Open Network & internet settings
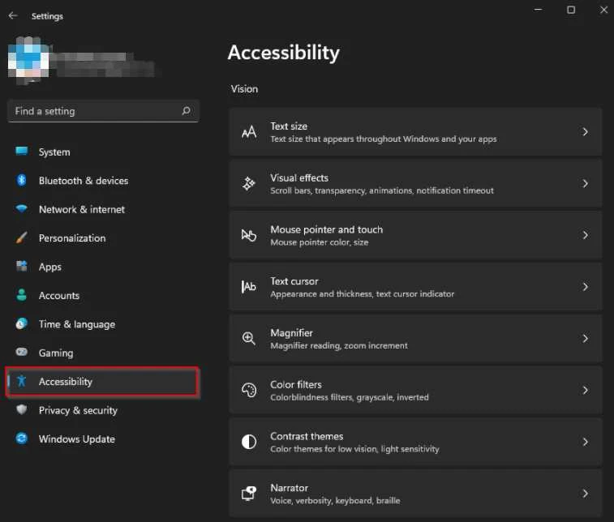The height and width of the screenshot is (522, 614). point(82,209)
